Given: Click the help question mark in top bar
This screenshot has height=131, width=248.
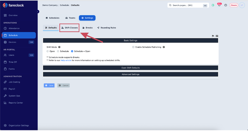Looking at the screenshot, I should [x=226, y=5].
